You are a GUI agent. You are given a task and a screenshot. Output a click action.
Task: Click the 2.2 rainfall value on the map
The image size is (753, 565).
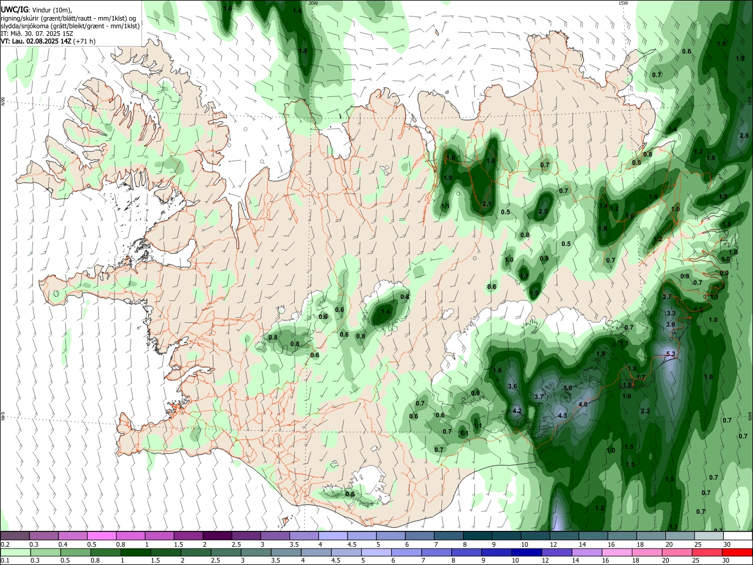click(645, 411)
